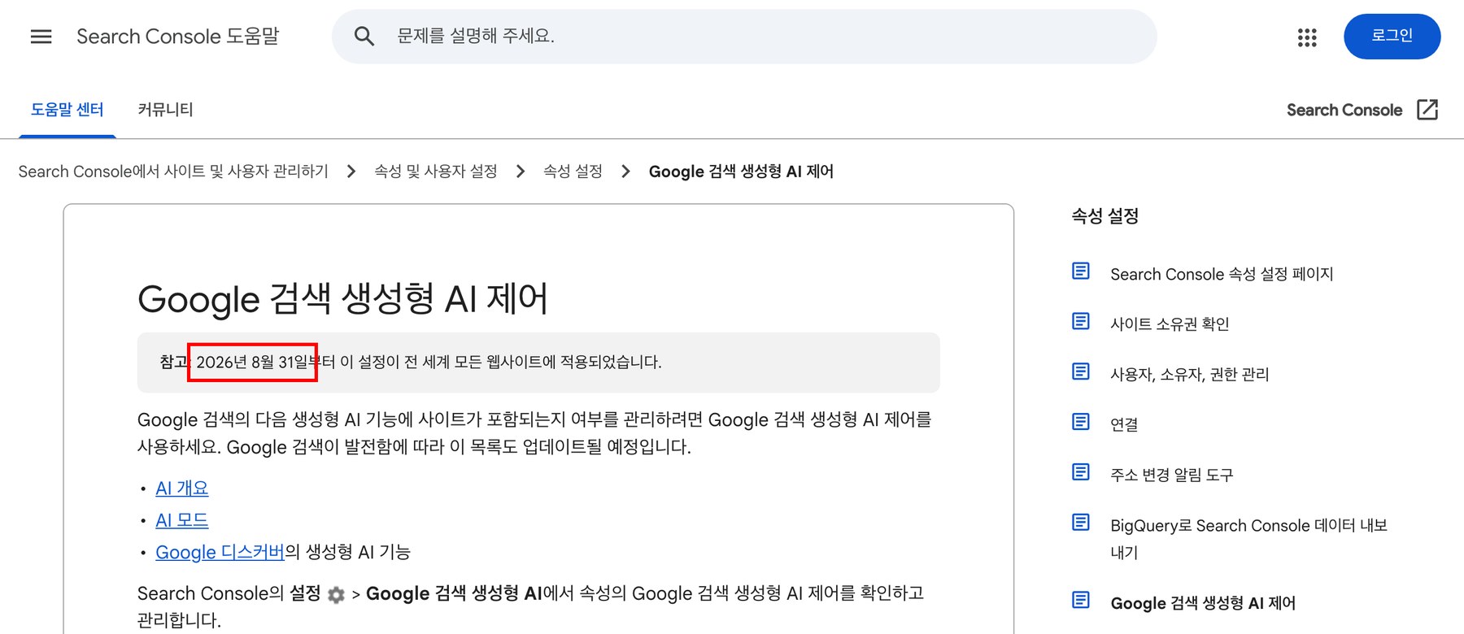Screen dimensions: 1464x634
Task: Click breadcrumb Google 검색 생성형 AI 제어
Action: (x=741, y=172)
